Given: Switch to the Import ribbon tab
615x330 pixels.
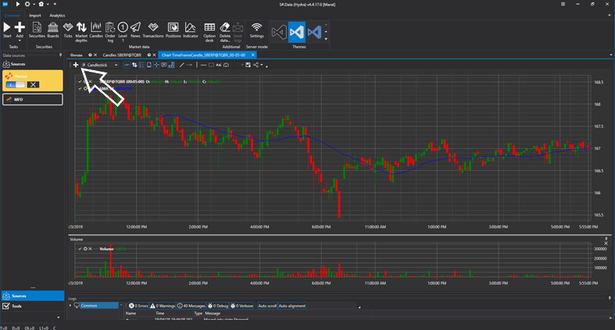Looking at the screenshot, I should point(35,15).
